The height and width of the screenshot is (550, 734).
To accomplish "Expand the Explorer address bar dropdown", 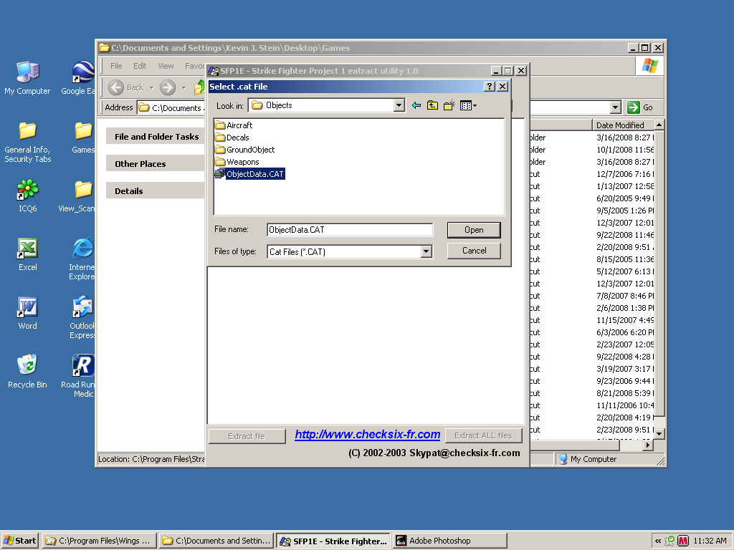I will (x=616, y=107).
